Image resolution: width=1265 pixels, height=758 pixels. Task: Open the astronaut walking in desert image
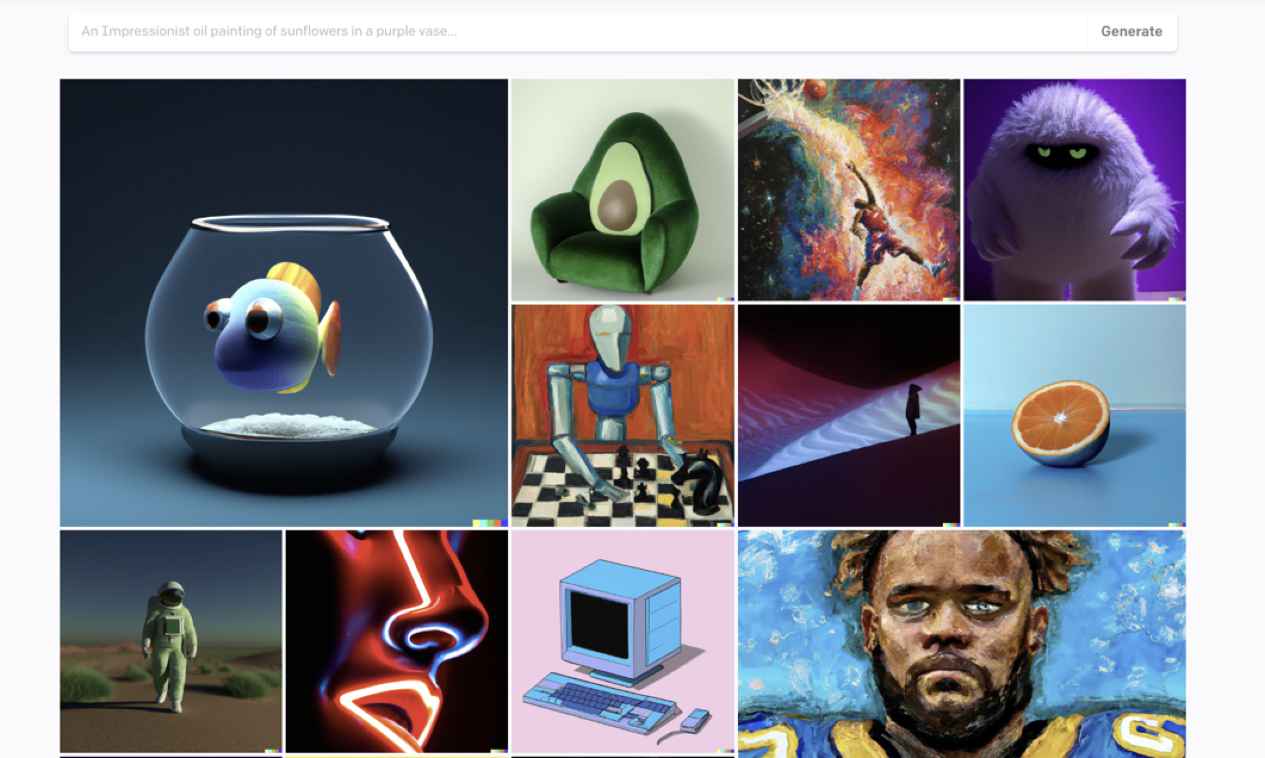pyautogui.click(x=170, y=642)
